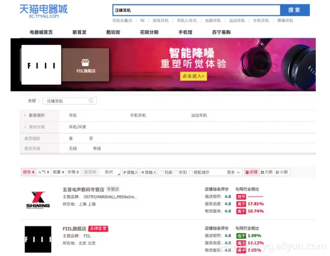Switch to 小图 small grid view
330x256 pixels.
[x=282, y=172]
